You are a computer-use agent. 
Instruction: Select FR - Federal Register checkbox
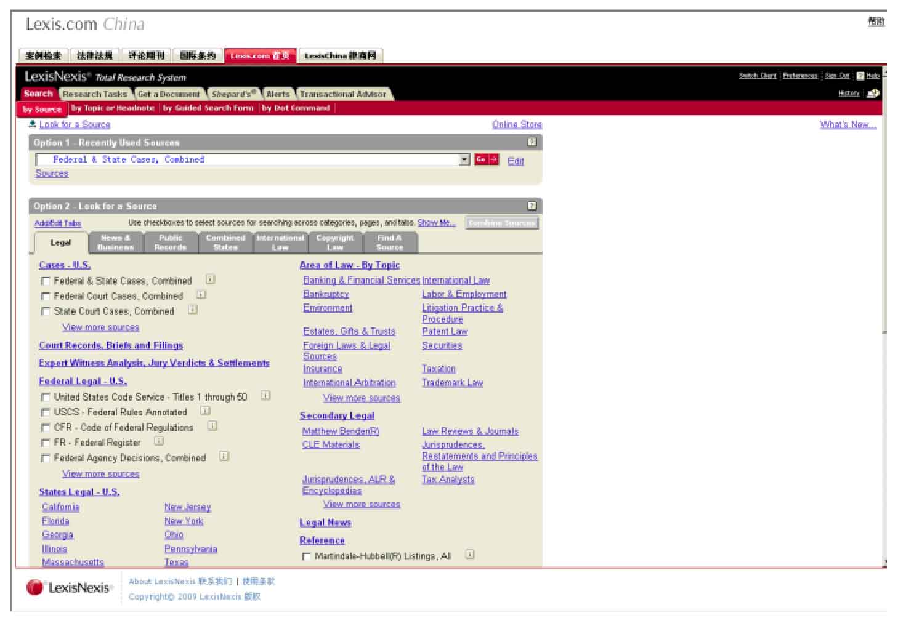46,443
